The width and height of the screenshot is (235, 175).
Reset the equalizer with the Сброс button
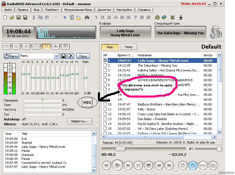pos(83,56)
